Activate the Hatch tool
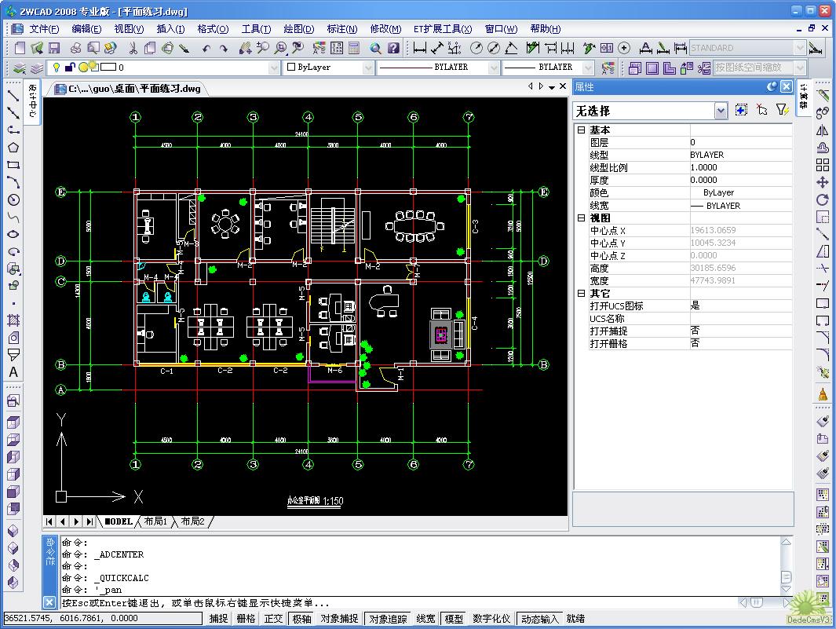This screenshot has height=629, width=836. tap(13, 320)
